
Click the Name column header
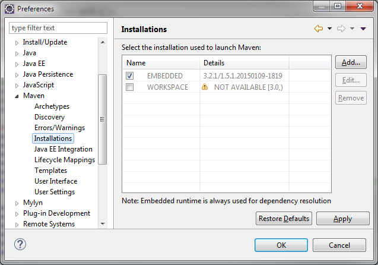click(x=161, y=63)
